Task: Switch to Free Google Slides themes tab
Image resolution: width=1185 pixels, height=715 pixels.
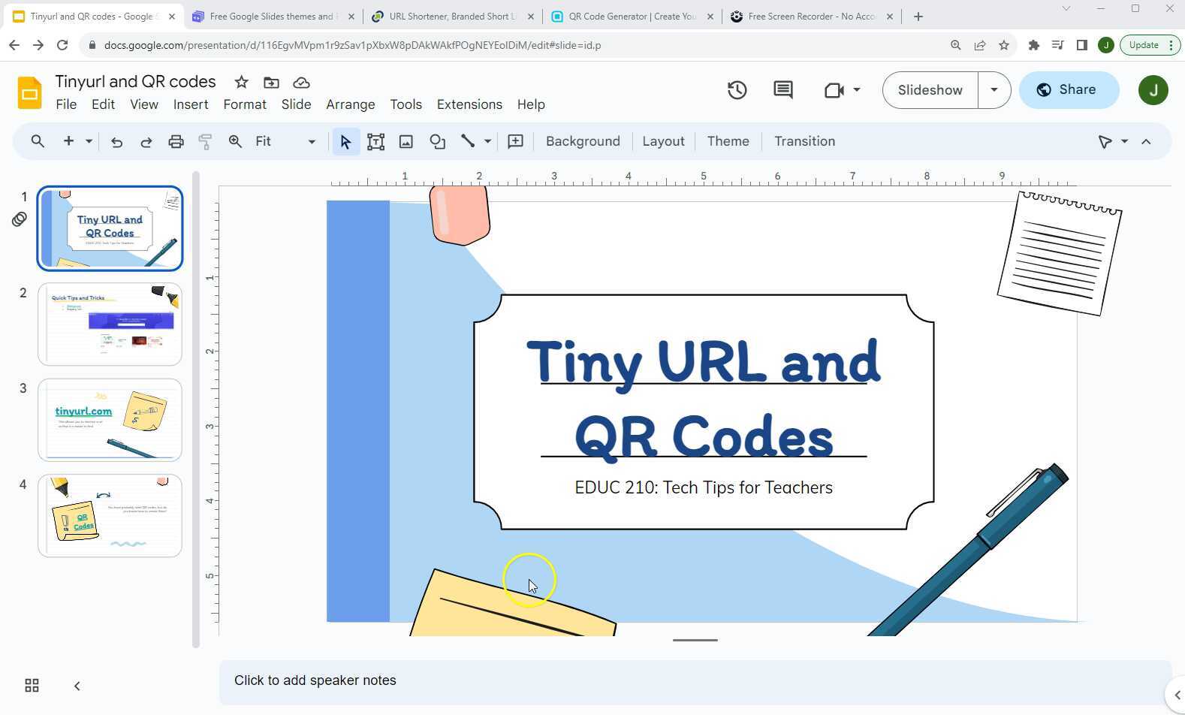Action: click(272, 17)
